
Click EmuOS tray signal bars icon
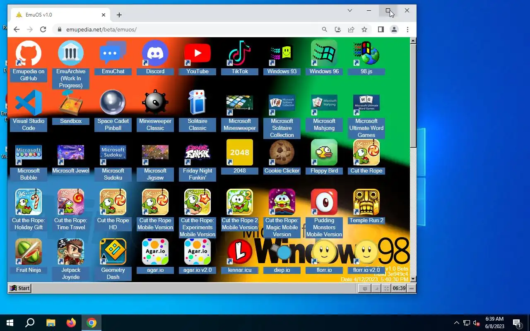(376, 288)
